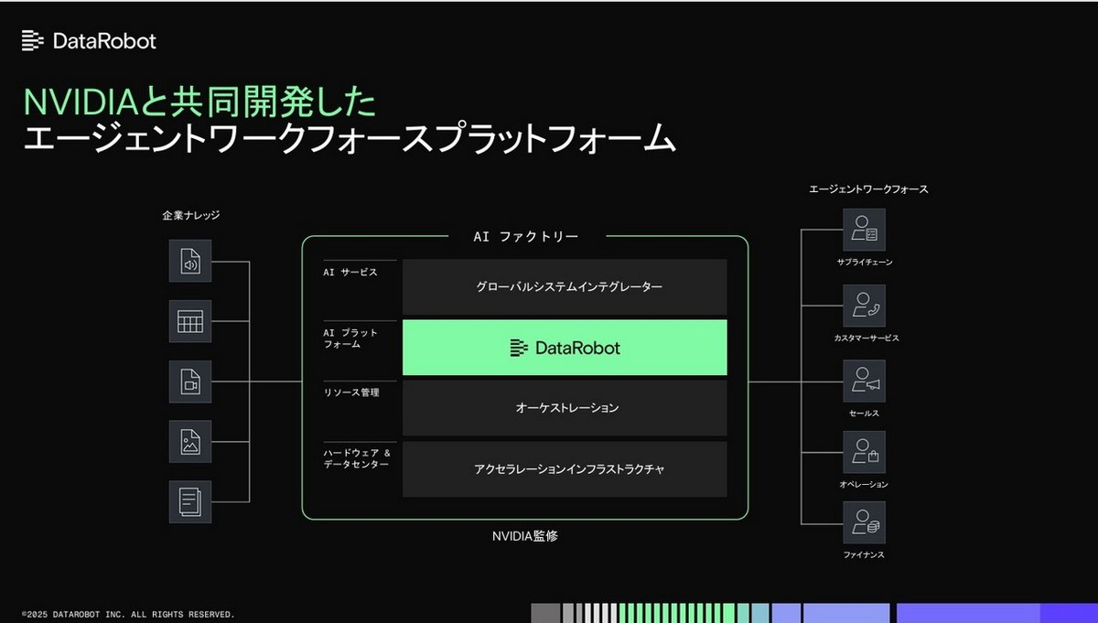Click the カスタマーサービス agent icon
The image size is (1098, 623).
click(x=864, y=306)
